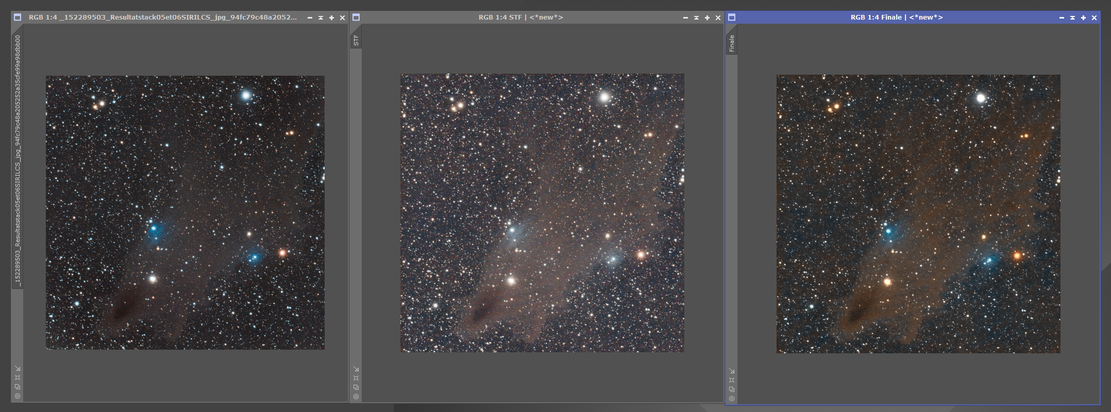This screenshot has width=1111, height=412.
Task: Iconize the STF window with the dash button
Action: (x=685, y=18)
